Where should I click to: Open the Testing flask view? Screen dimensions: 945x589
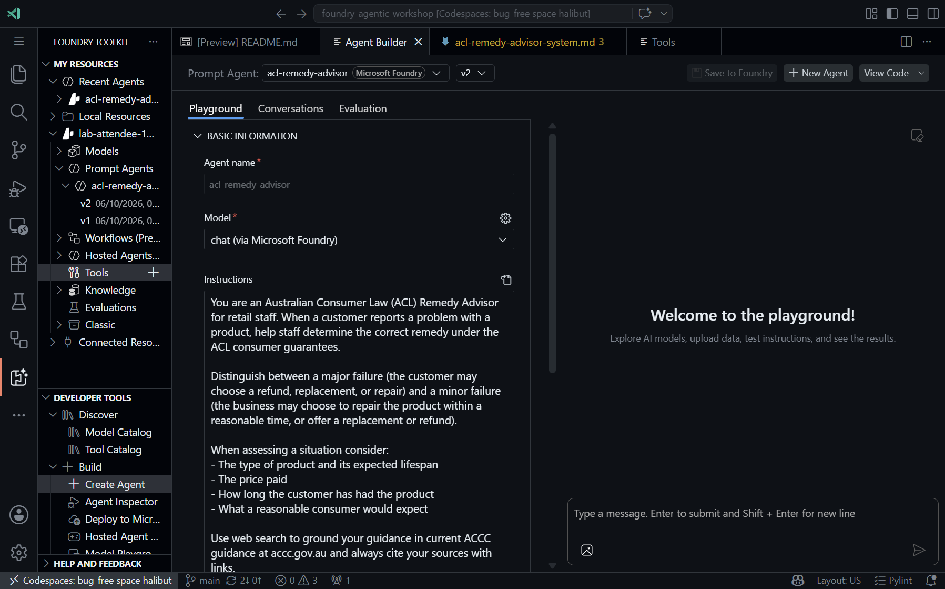[19, 302]
